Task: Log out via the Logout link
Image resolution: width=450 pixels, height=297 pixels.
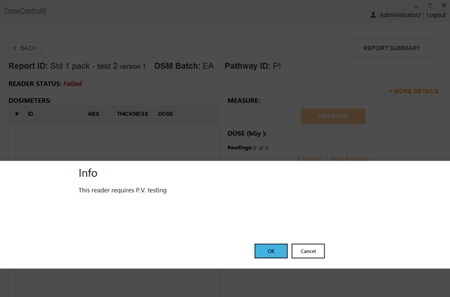Action: click(x=436, y=15)
